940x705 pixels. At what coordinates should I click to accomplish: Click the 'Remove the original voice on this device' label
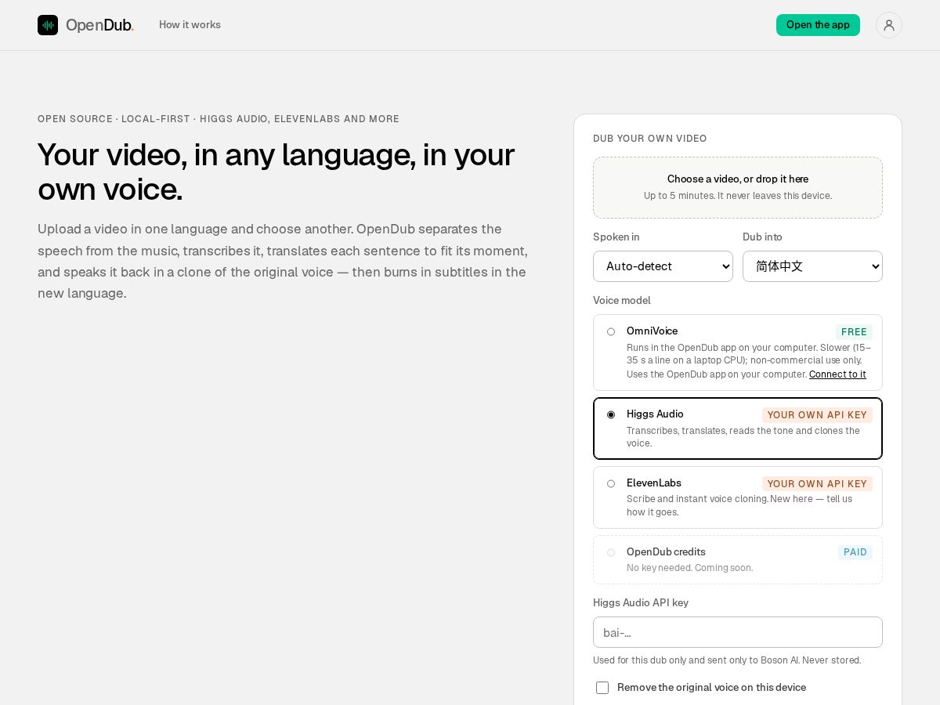coord(711,688)
